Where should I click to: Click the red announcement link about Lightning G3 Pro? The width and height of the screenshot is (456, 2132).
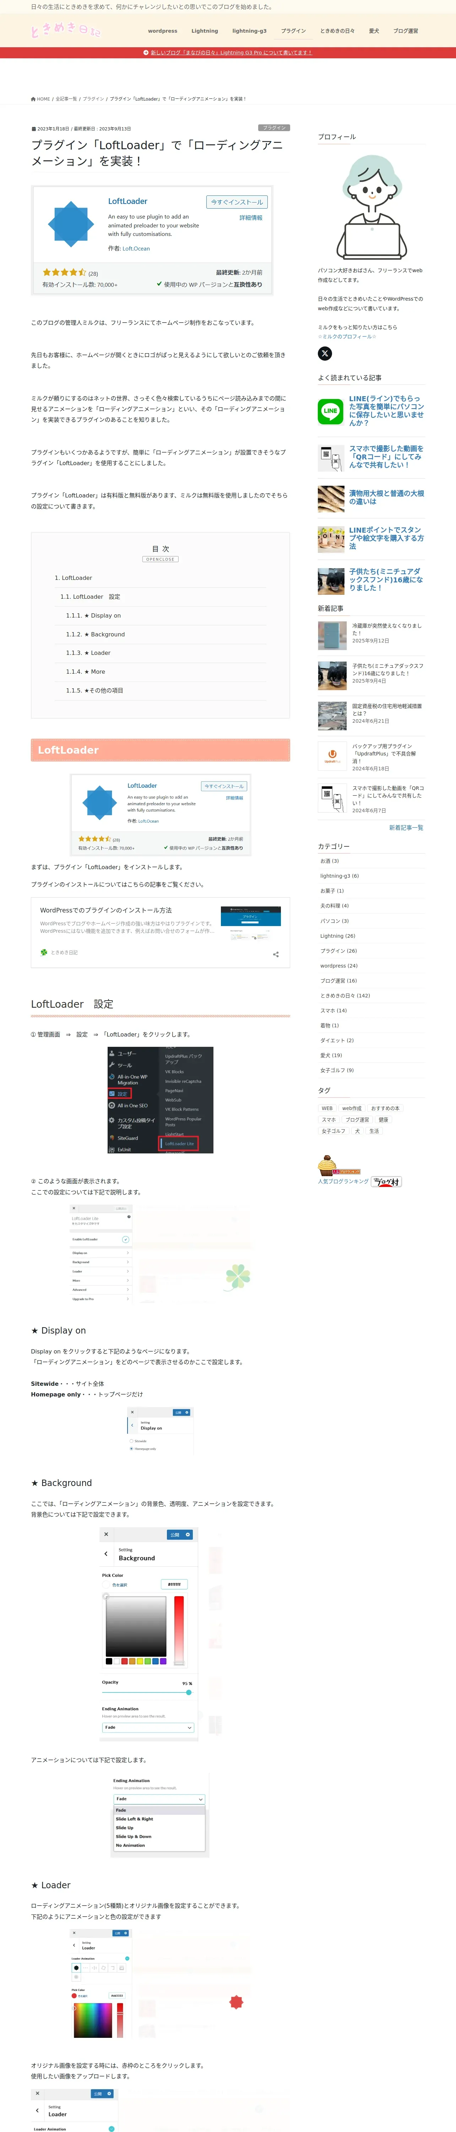[x=231, y=52]
